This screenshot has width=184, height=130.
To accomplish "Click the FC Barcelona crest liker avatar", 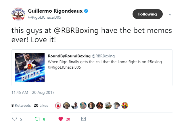I will [x=125, y=106].
